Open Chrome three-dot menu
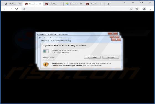The image size is (155, 104). (x=150, y=9)
